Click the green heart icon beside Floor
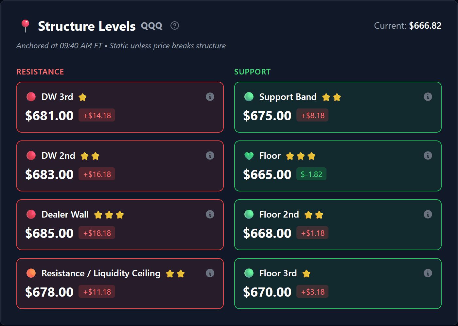 (249, 156)
